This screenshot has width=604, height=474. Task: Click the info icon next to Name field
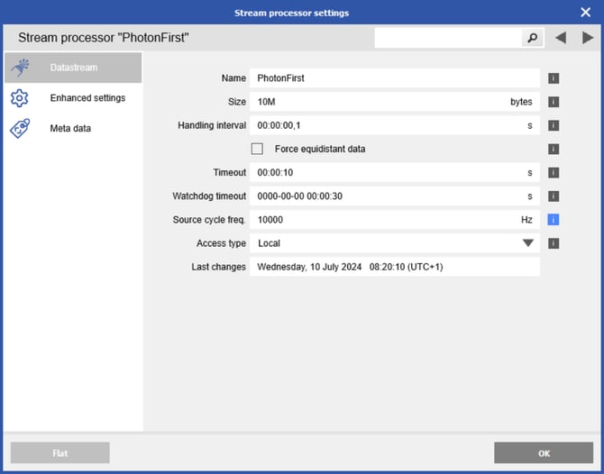(x=554, y=78)
